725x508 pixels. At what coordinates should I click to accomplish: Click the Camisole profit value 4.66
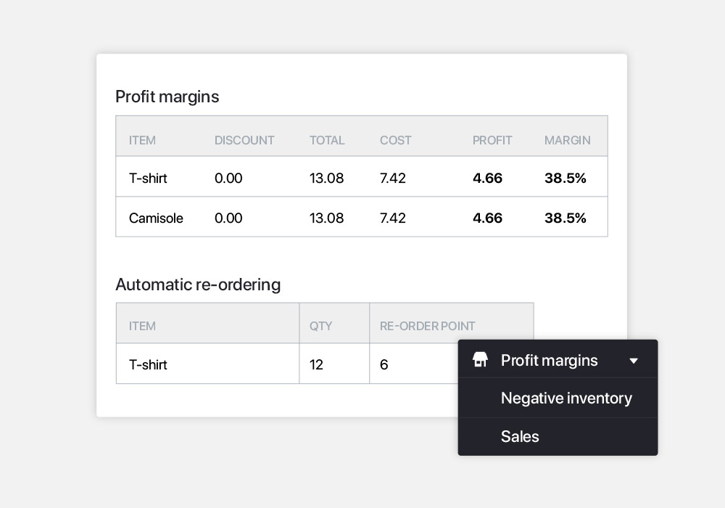click(x=487, y=218)
